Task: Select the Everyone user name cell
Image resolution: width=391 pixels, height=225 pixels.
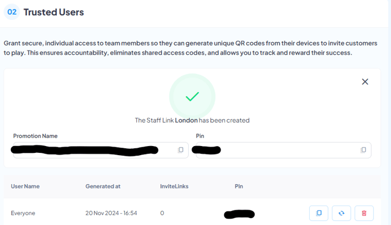Action: pos(23,213)
